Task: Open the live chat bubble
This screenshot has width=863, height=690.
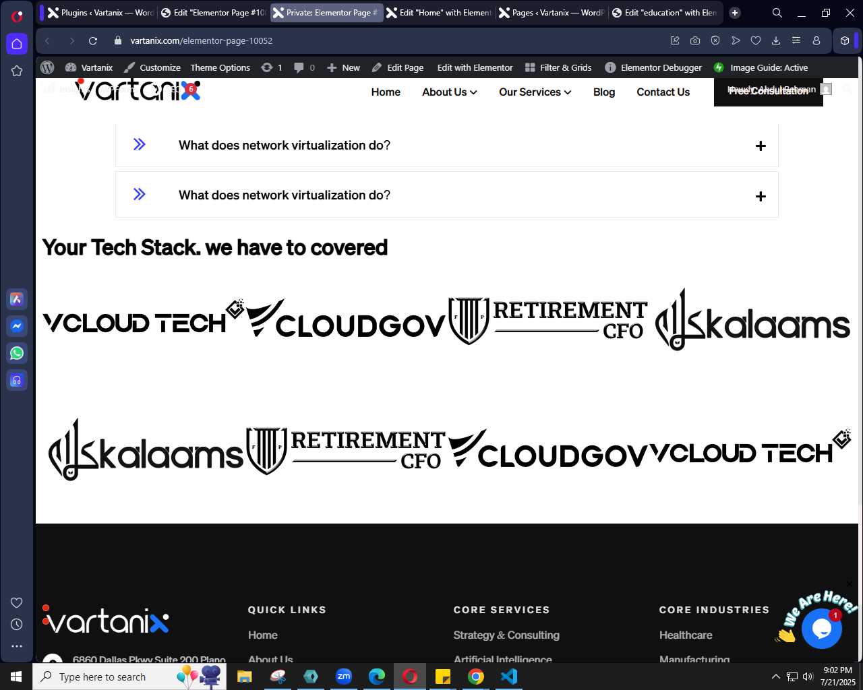Action: [x=821, y=628]
